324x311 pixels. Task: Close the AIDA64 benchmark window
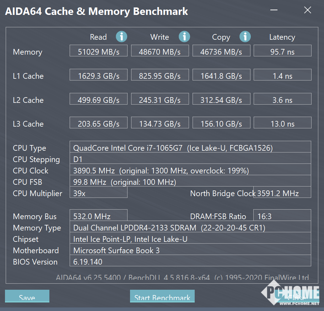coord(307,10)
